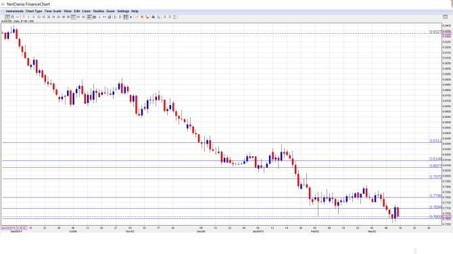The height and width of the screenshot is (254, 453).
Task: Click the 0.8312 horizontal line label
Action: [x=435, y=141]
